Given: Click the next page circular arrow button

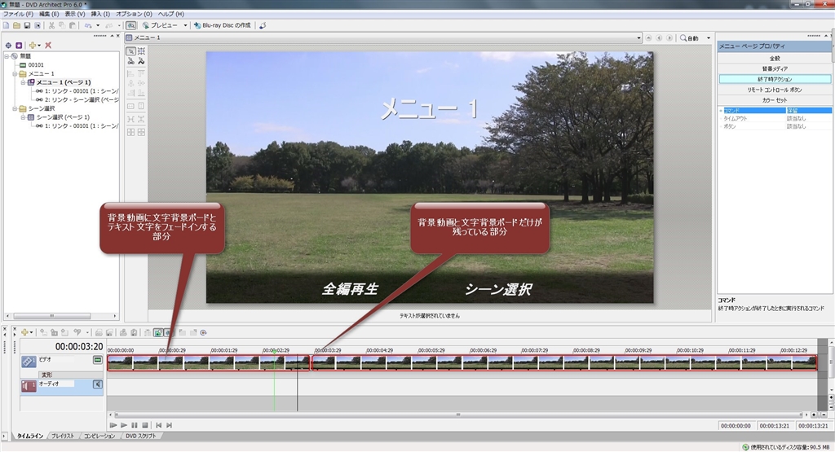Looking at the screenshot, I should (669, 37).
